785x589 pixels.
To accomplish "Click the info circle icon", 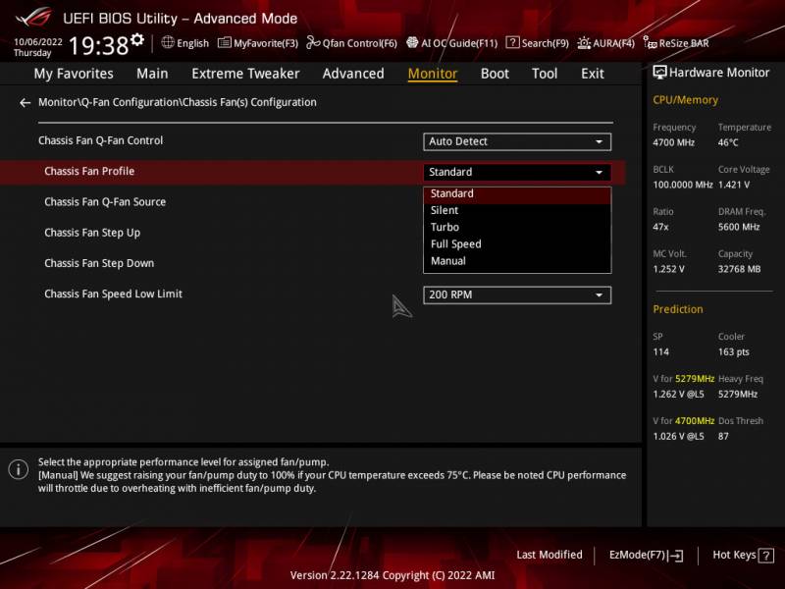I will 19,470.
